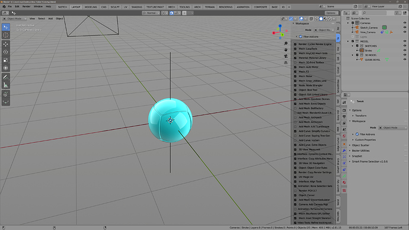Image resolution: width=409 pixels, height=230 pixels.
Task: Click the Blender logo menu icon
Action: pyautogui.click(x=4, y=7)
